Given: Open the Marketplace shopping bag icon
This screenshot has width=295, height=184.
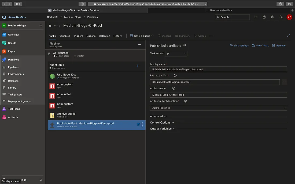Looking at the screenshot, I should click(264, 17).
